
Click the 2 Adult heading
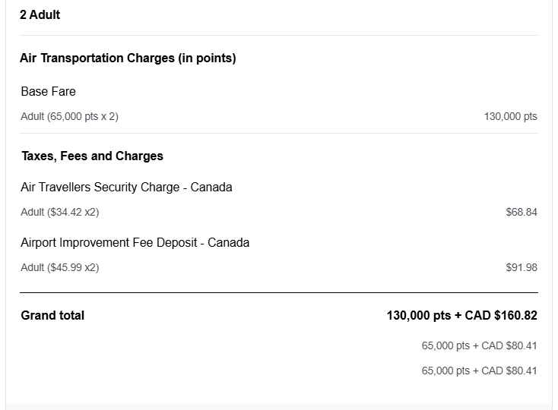coord(40,15)
